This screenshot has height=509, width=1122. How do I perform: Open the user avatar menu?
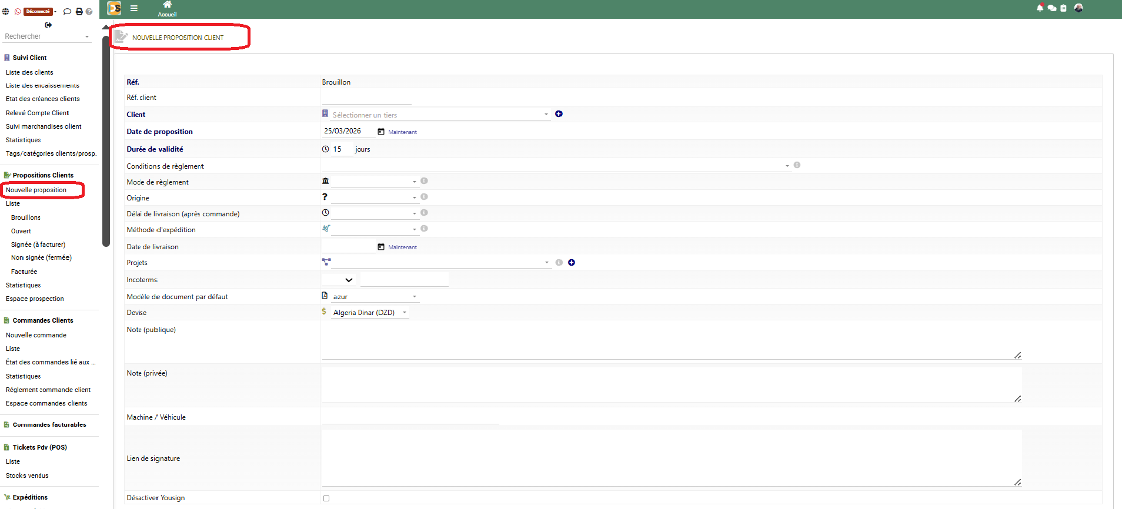point(1078,8)
